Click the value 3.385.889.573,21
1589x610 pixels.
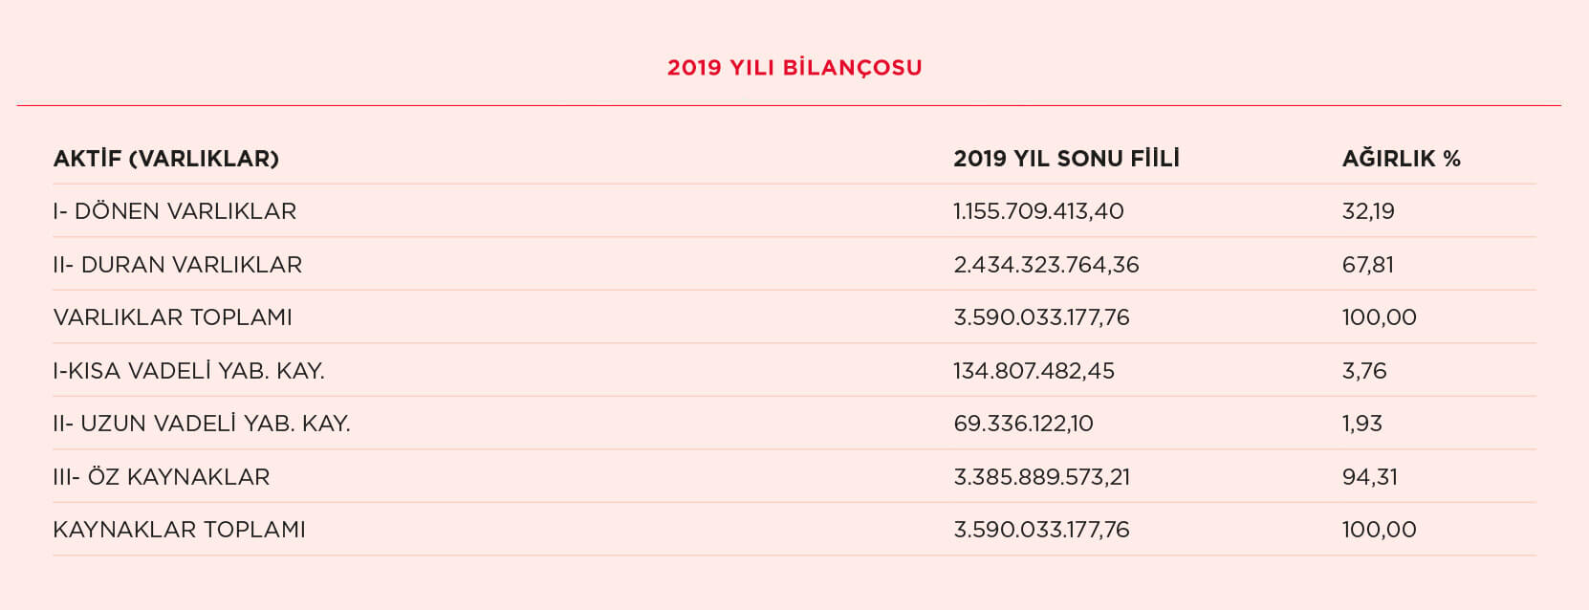point(1041,477)
